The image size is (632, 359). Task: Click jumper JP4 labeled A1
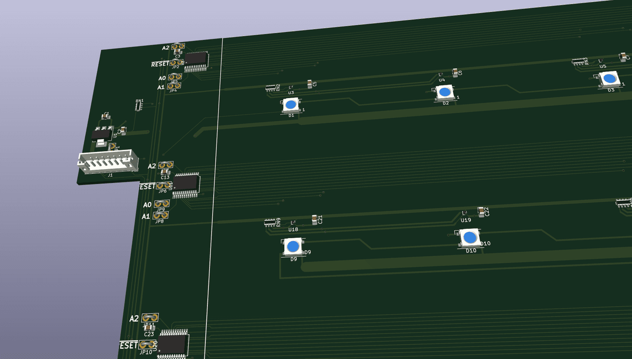tap(174, 86)
